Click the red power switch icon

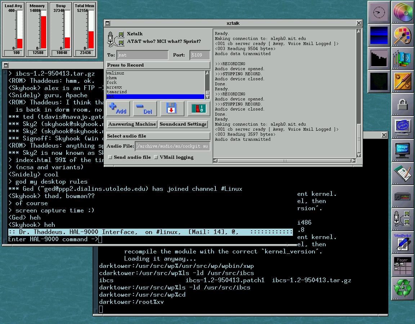point(198,108)
